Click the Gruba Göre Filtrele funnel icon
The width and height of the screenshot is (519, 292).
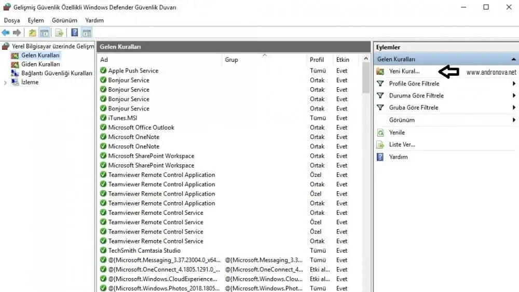380,107
